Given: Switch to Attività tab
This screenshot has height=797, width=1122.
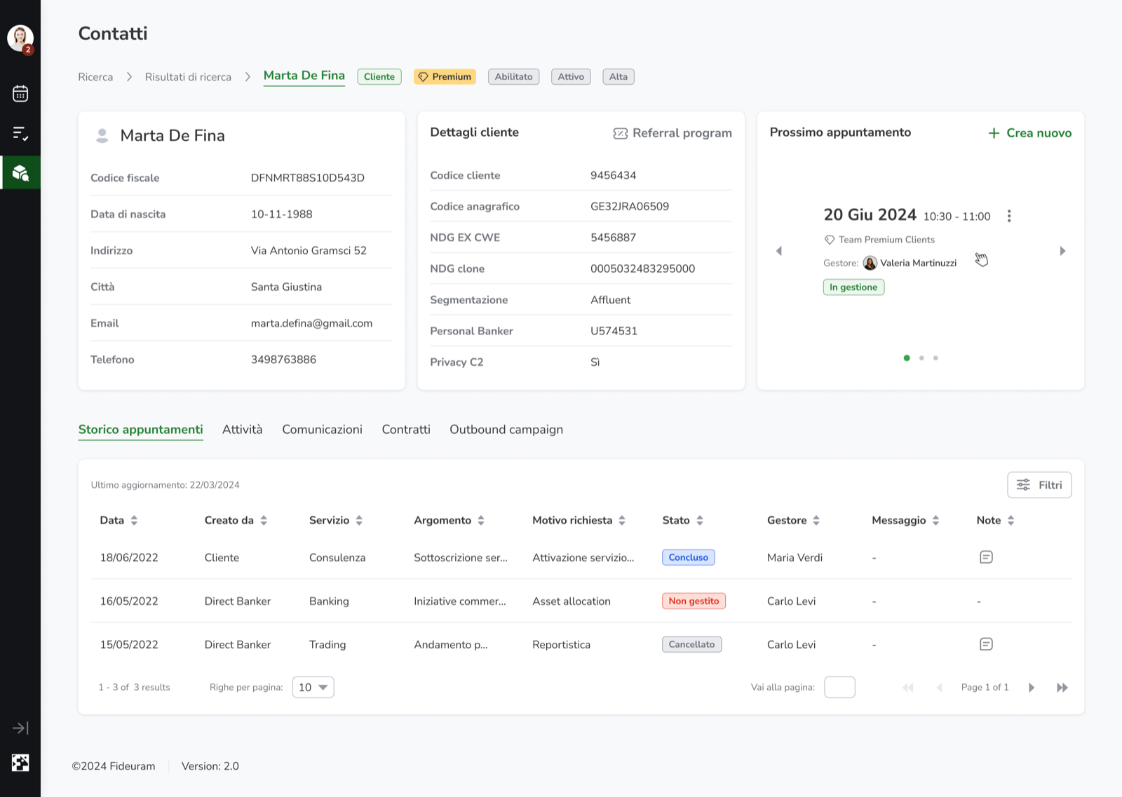Looking at the screenshot, I should pos(243,430).
